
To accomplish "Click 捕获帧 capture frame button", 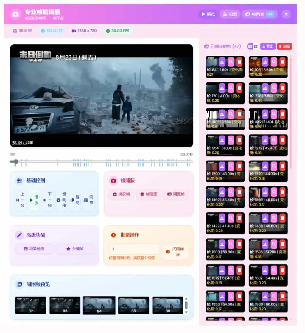I will click(121, 194).
